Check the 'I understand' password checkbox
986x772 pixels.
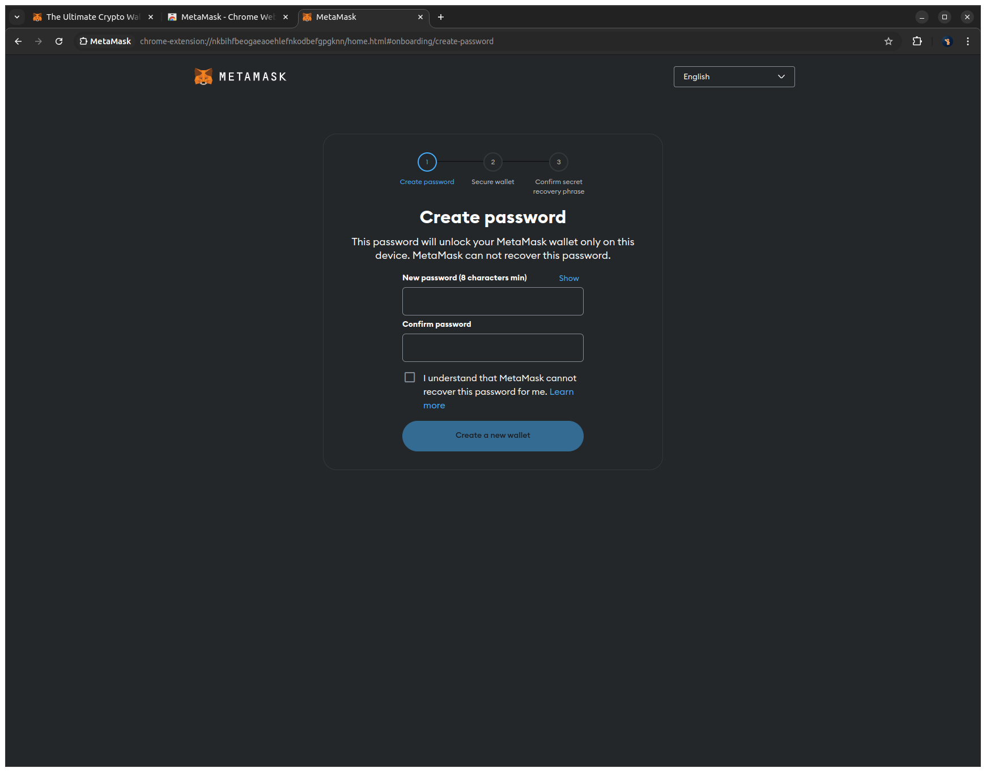[x=410, y=377]
